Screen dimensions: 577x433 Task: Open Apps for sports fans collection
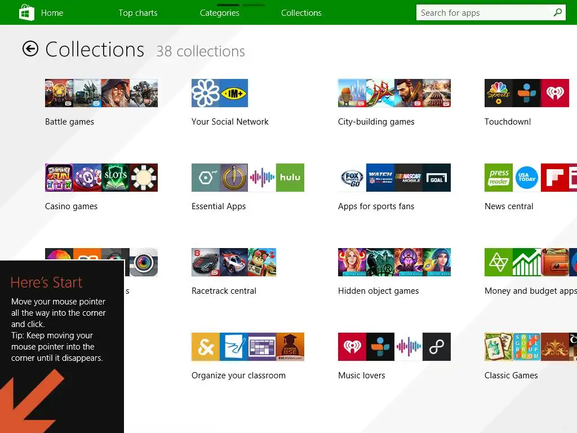[x=376, y=206]
